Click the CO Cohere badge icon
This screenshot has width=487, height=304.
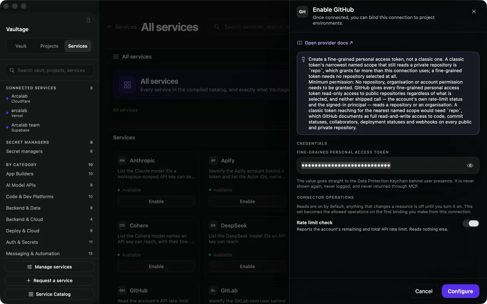pos(122,225)
